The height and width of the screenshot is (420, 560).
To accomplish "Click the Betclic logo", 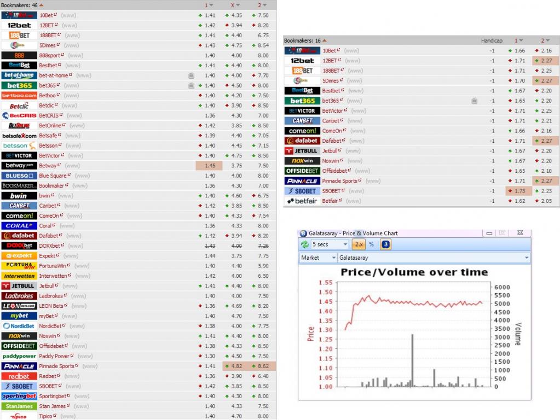I will [19, 106].
